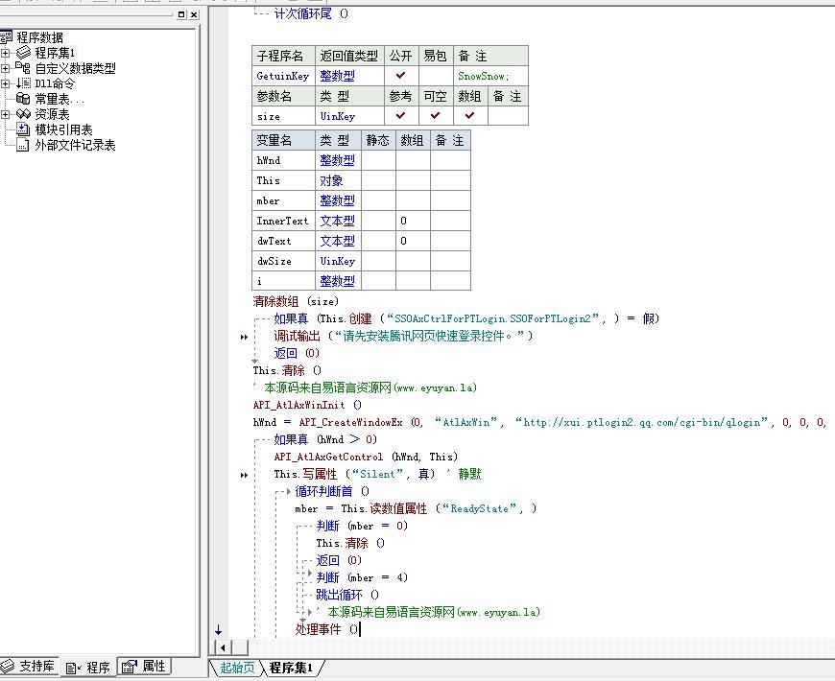Click the 清除数组 (size) code line

296,302
